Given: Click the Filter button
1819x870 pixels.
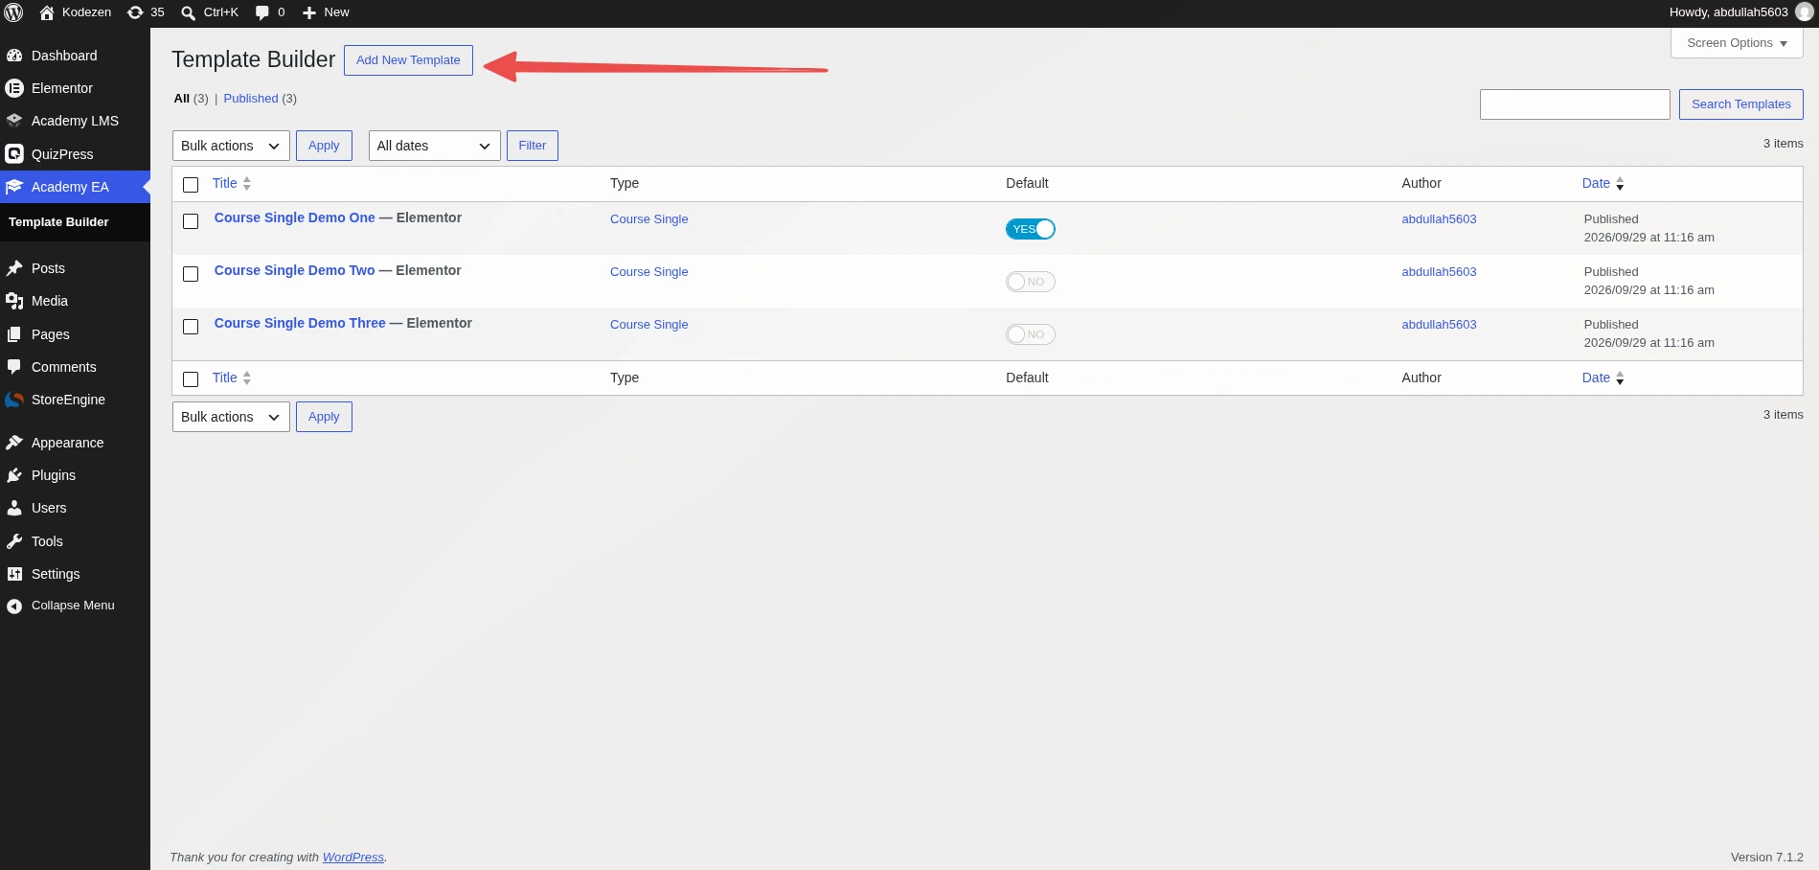Looking at the screenshot, I should (533, 146).
